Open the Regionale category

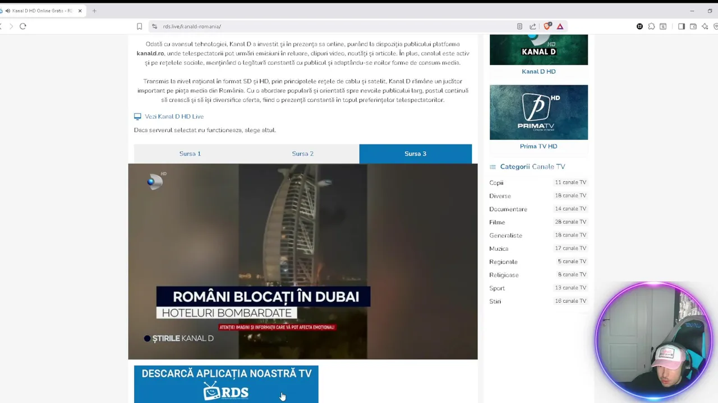pyautogui.click(x=503, y=262)
